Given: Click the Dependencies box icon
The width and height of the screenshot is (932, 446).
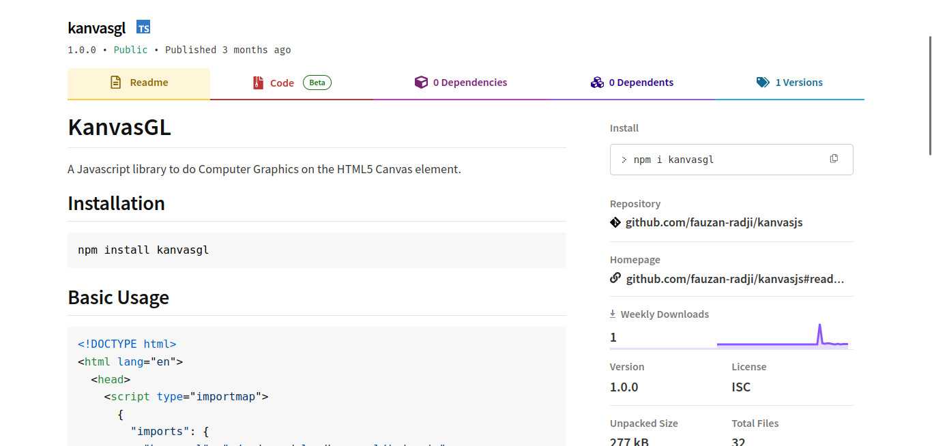Looking at the screenshot, I should pyautogui.click(x=421, y=83).
